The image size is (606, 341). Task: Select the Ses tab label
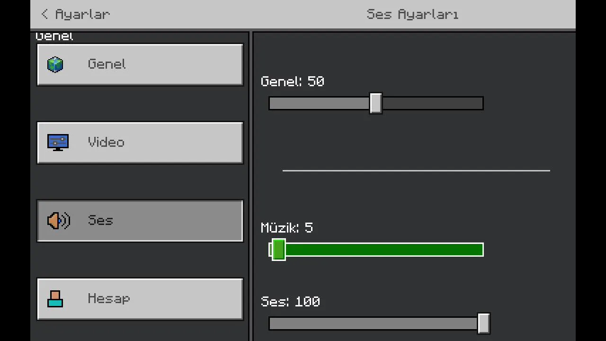100,221
